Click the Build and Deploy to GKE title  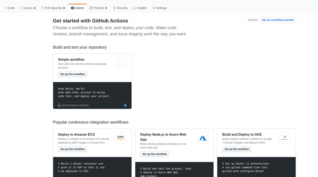tap(242, 135)
